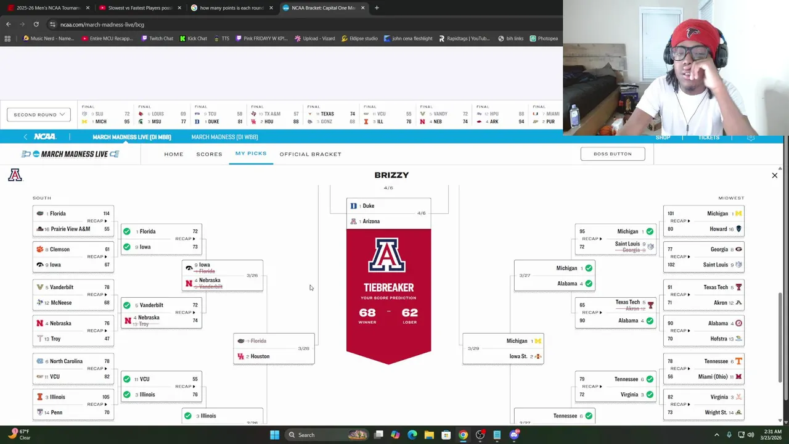Open Task View on the taskbar
The width and height of the screenshot is (789, 444).
tap(378, 435)
